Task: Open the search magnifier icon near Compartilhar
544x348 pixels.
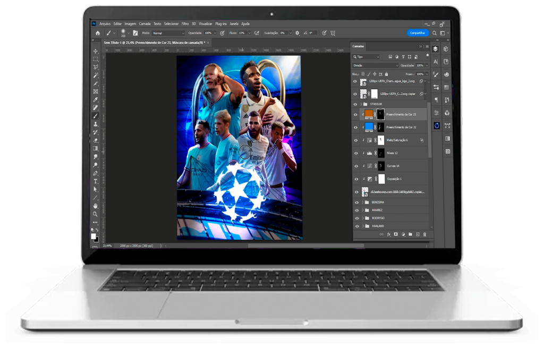Action: point(435,33)
